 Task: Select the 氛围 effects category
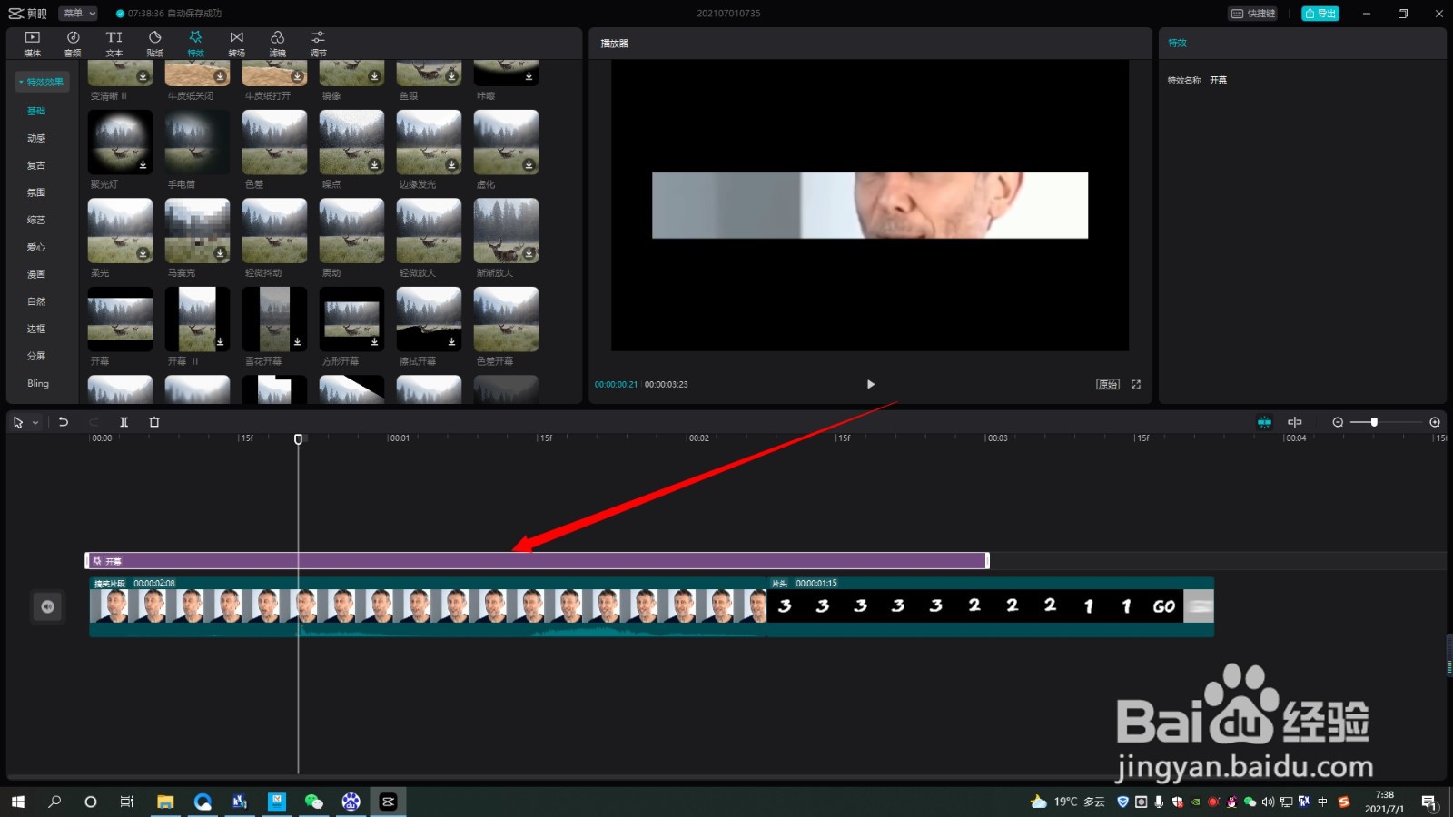(x=36, y=192)
